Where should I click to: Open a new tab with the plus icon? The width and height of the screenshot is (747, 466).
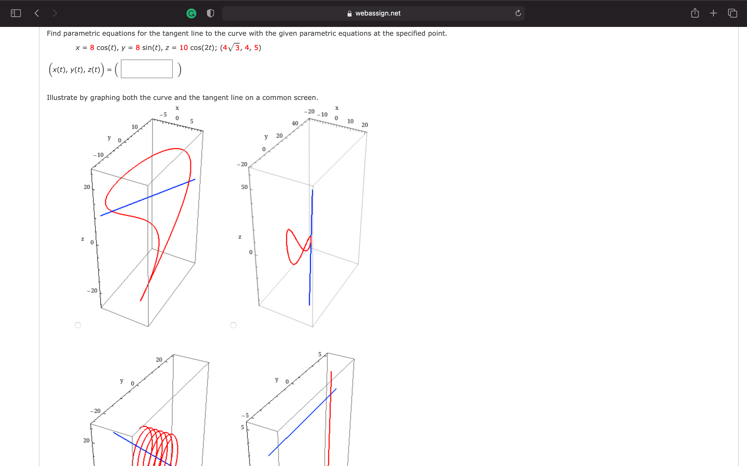713,13
